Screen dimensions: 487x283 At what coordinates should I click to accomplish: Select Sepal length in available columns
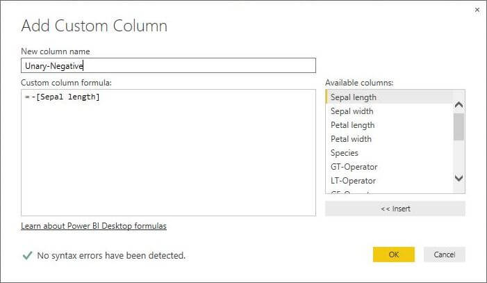pos(389,97)
